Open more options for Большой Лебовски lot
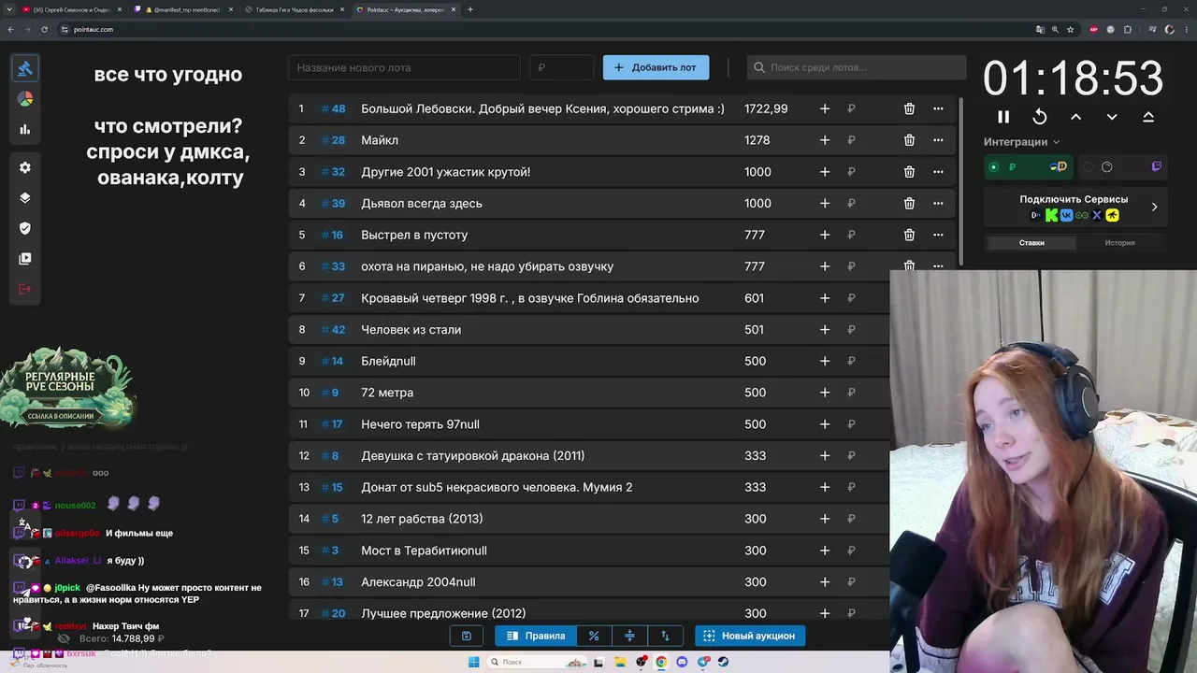Image resolution: width=1197 pixels, height=673 pixels. pos(938,108)
